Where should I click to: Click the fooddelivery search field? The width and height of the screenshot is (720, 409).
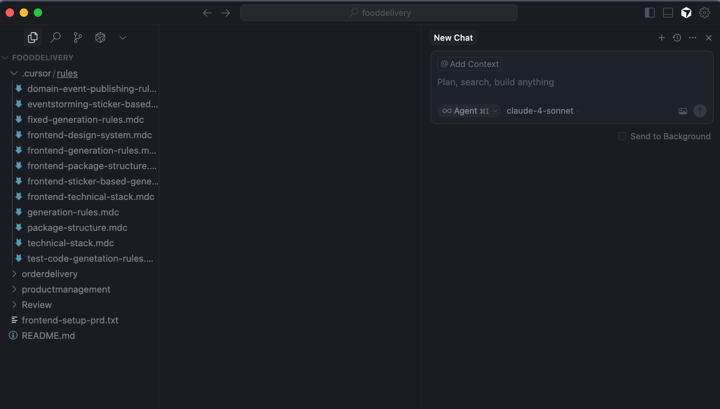[x=379, y=13]
